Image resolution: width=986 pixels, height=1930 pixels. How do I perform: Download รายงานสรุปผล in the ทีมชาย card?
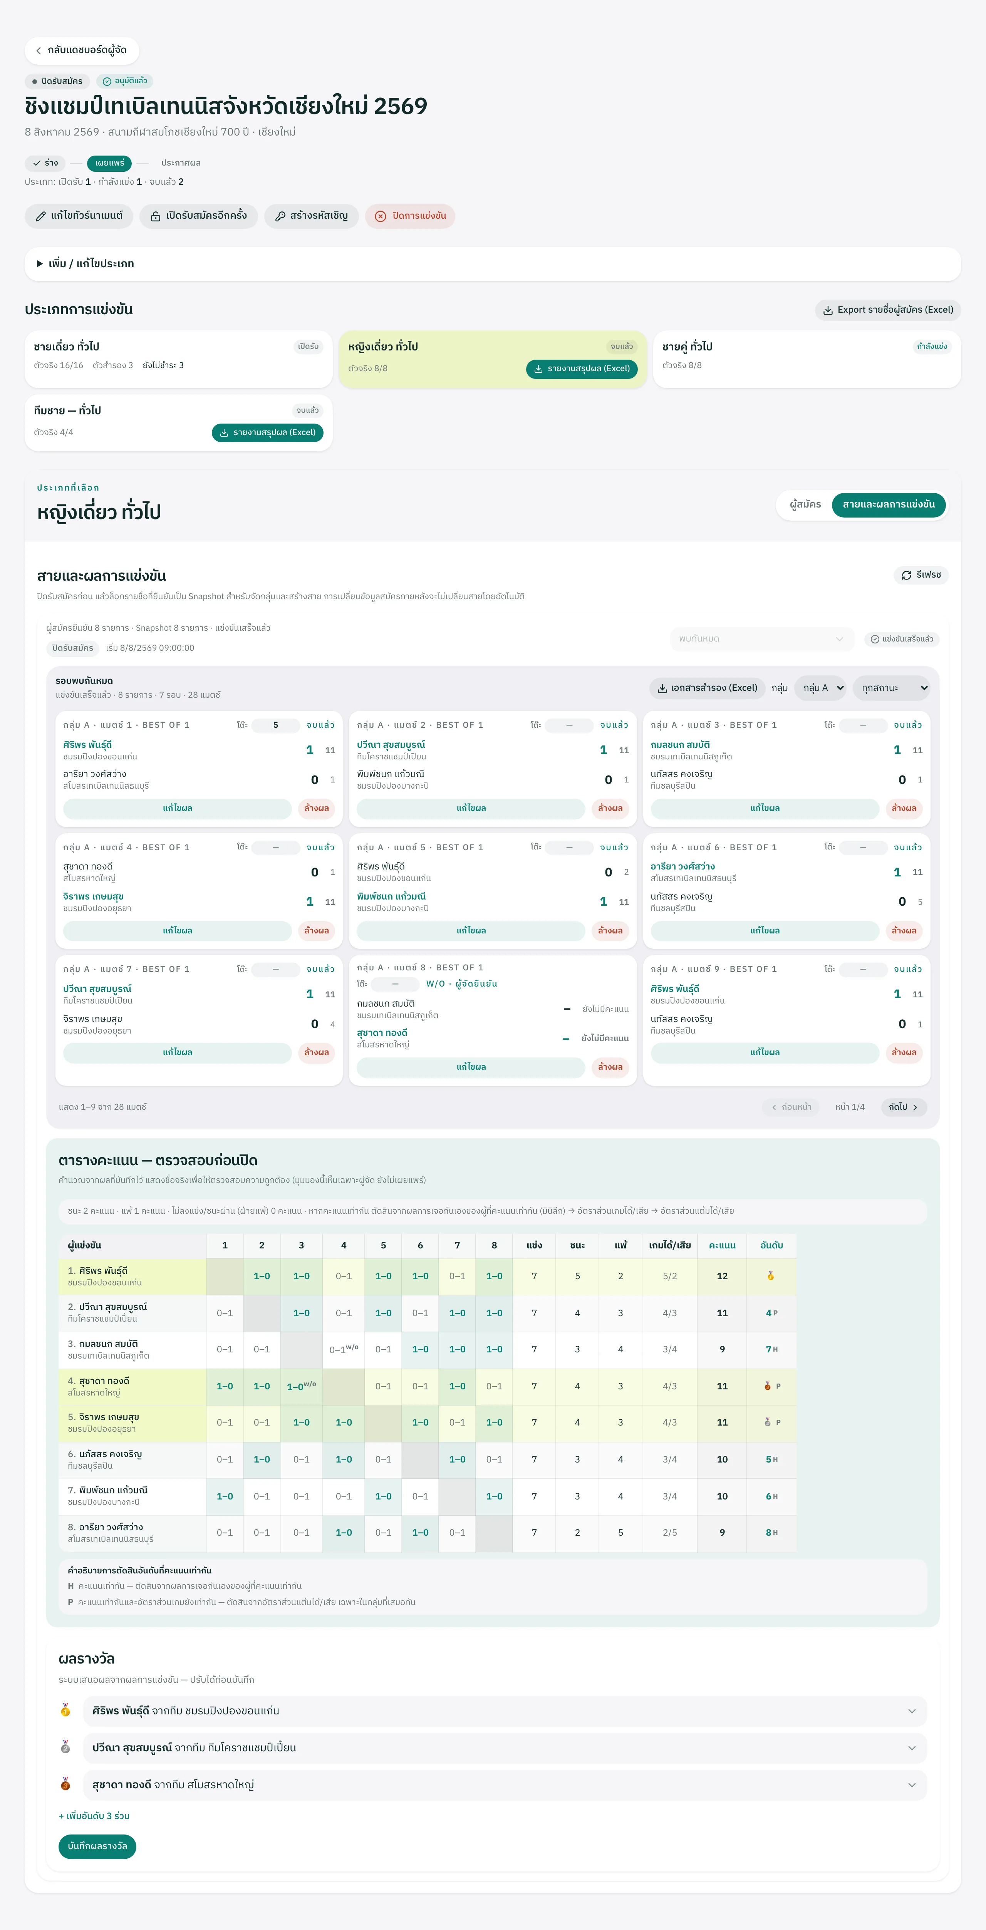coord(267,432)
